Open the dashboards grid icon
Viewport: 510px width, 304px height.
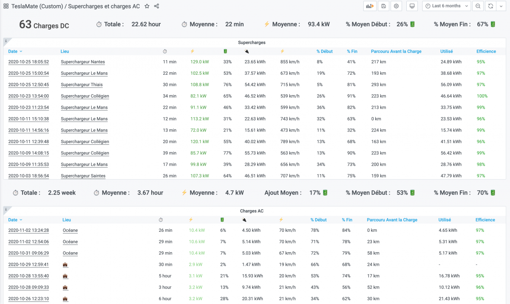[x=6, y=6]
